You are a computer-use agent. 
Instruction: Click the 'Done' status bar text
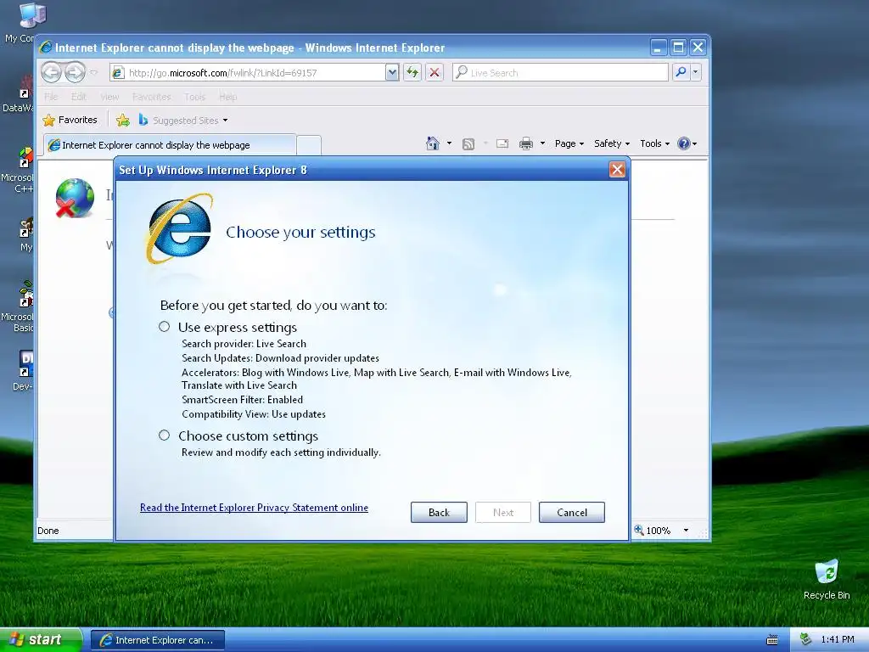[48, 531]
